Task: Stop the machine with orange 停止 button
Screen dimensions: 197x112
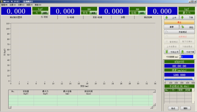Action: [x=179, y=22]
